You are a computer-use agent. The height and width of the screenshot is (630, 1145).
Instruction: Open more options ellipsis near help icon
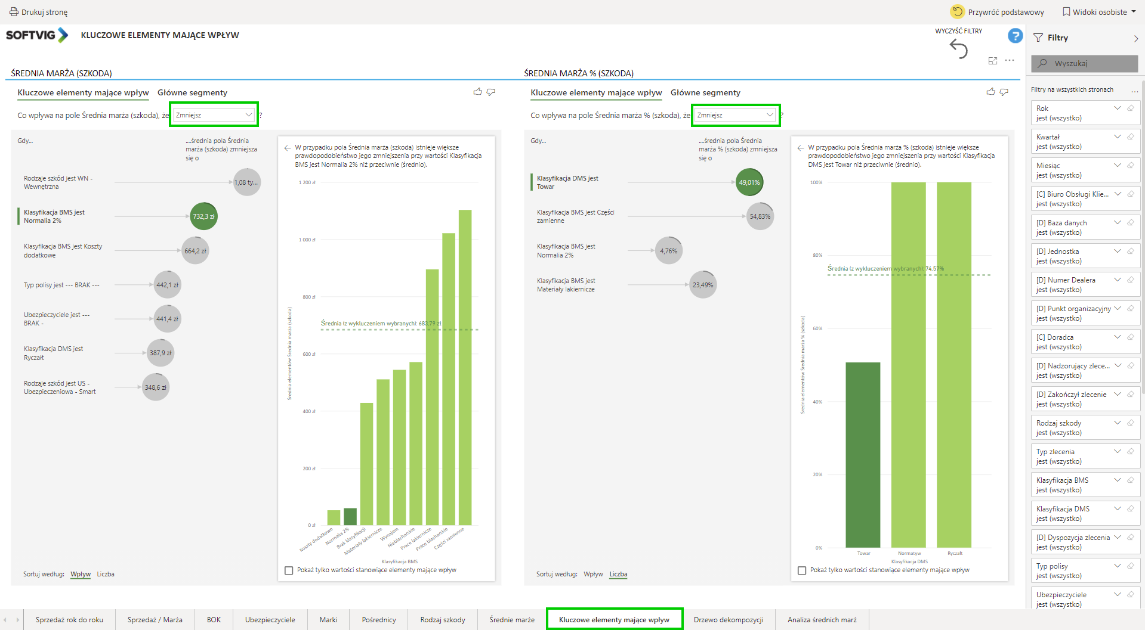point(1009,61)
